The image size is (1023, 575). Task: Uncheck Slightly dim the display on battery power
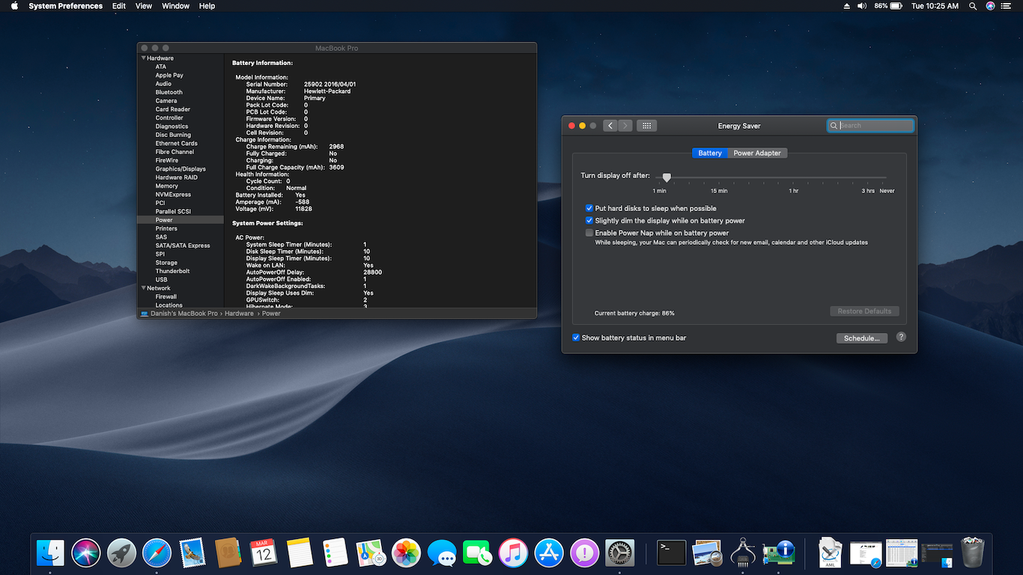589,221
